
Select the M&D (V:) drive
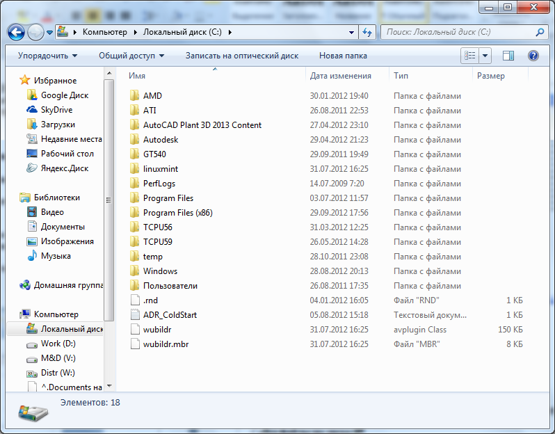[51, 358]
